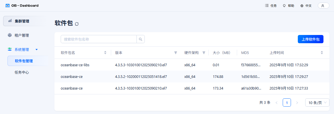Image resolution: width=334 pixels, height=114 pixels.
Task: Open the 任务 list in the header
Action: [x=271, y=6]
